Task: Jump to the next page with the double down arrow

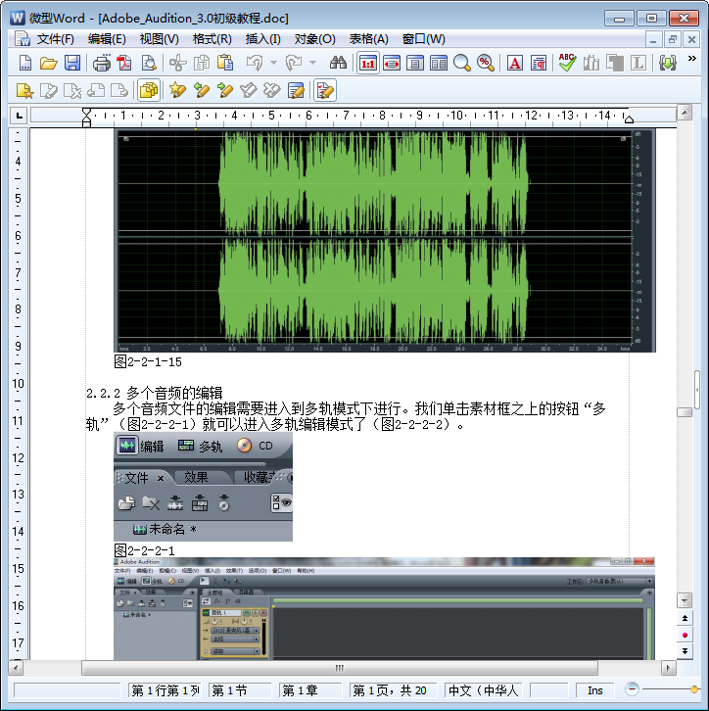Action: 685,651
